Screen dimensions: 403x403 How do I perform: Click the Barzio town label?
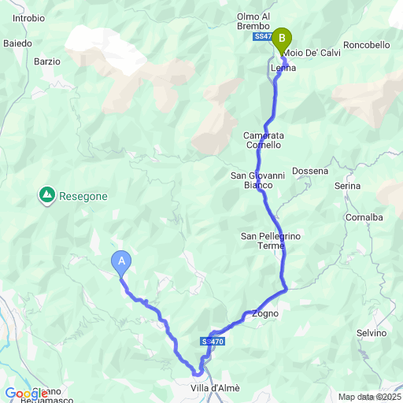click(x=47, y=61)
